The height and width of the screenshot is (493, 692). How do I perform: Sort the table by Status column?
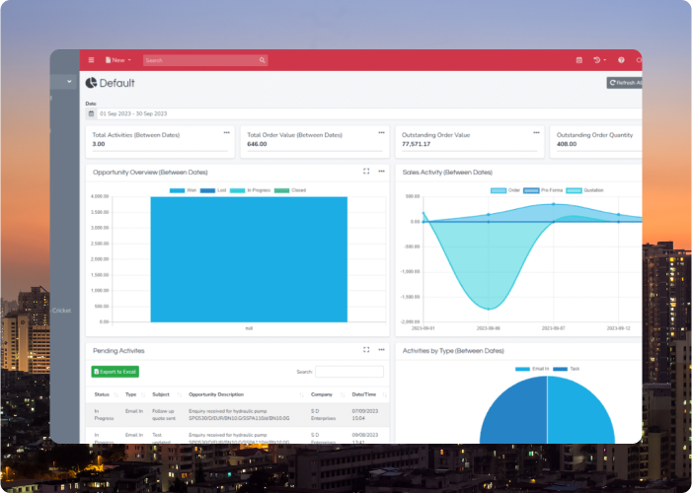click(107, 394)
